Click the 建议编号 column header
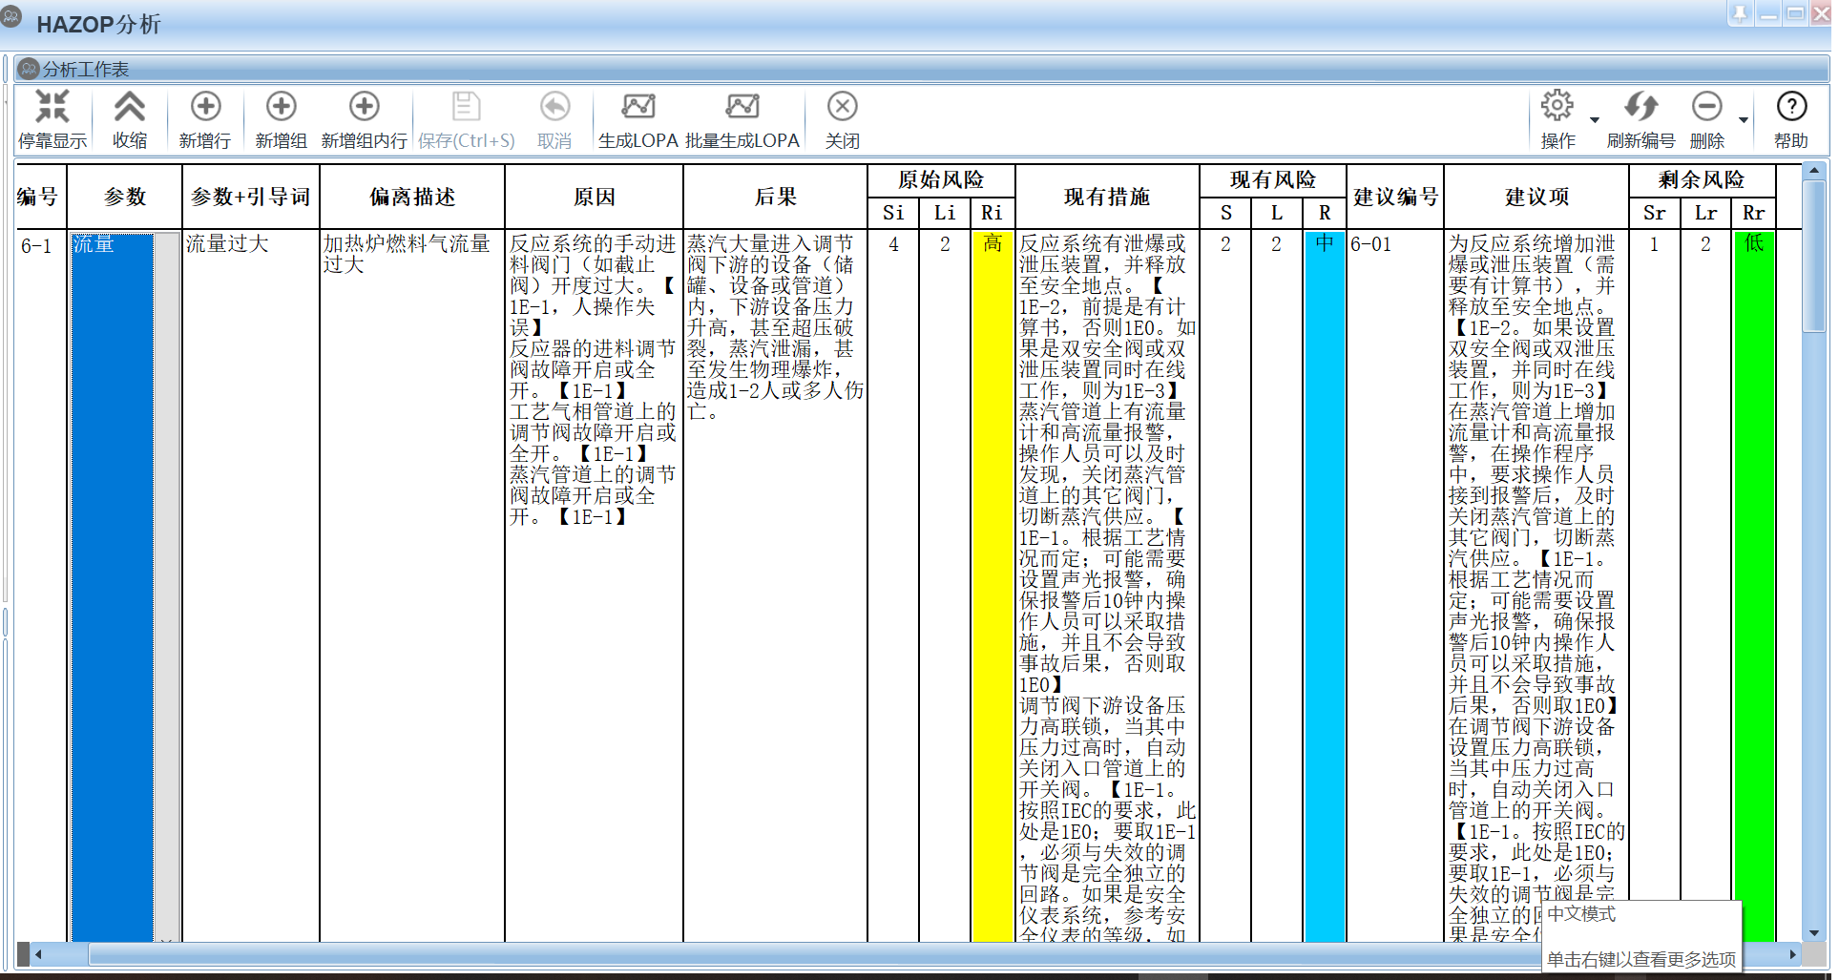The width and height of the screenshot is (1839, 980). (1395, 197)
